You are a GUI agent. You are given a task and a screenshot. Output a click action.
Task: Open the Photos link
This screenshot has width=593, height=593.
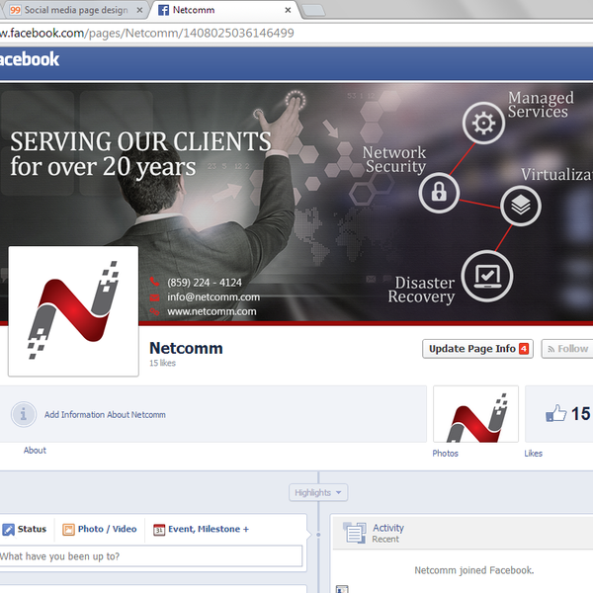445,454
